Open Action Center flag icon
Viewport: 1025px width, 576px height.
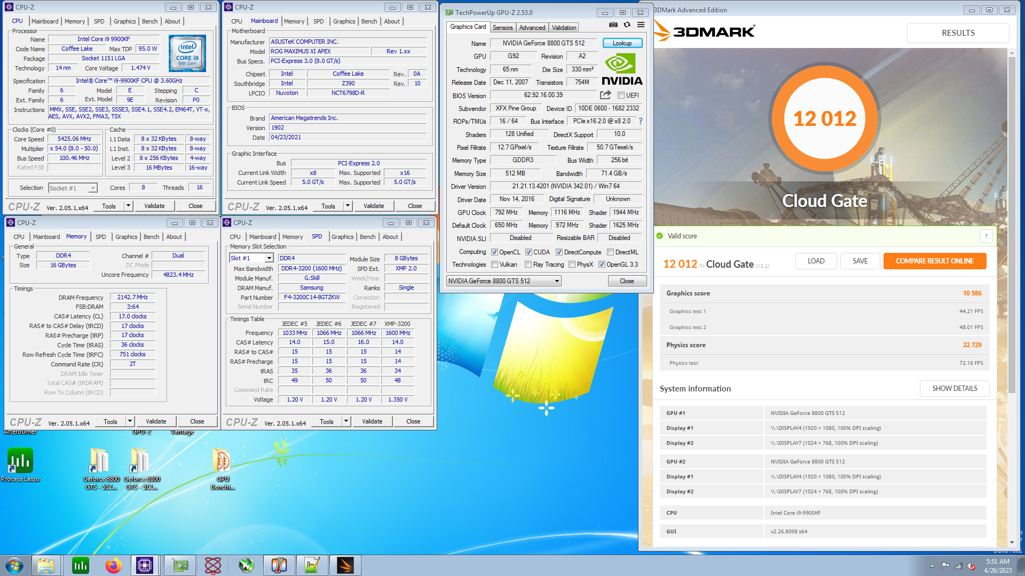(945, 566)
